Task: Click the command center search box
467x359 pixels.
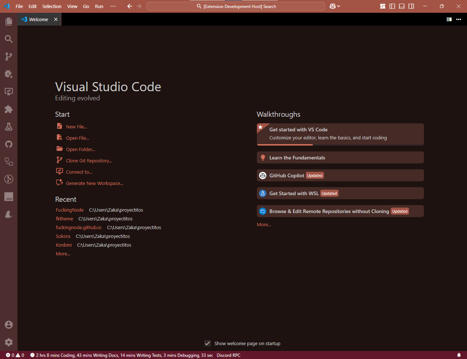Action: (236, 6)
